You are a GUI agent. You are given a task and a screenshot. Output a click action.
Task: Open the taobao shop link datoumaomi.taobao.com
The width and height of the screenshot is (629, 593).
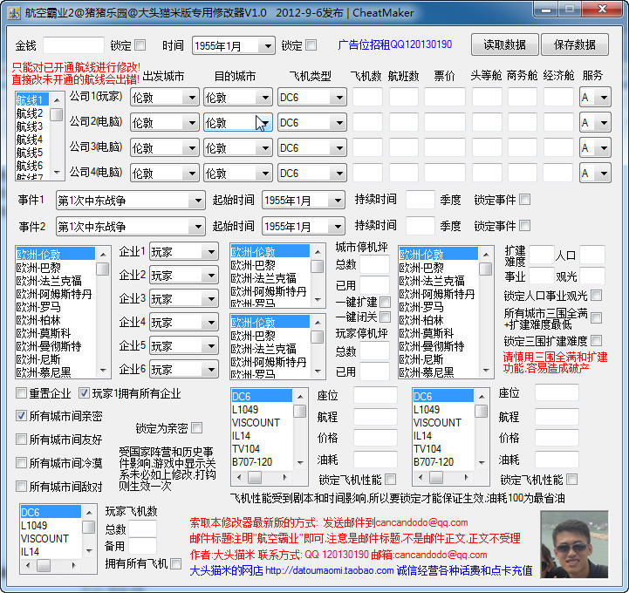point(329,570)
